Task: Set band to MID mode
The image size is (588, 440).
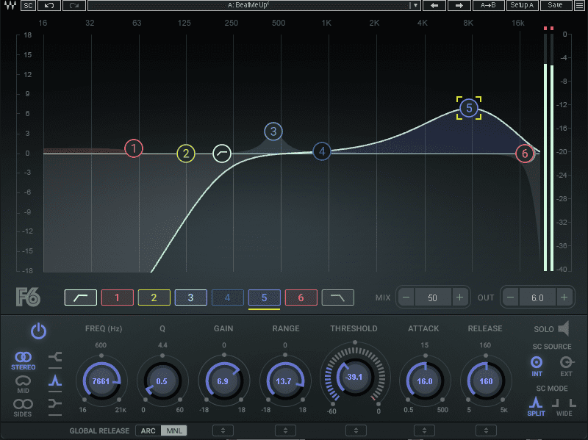Action: [24, 384]
